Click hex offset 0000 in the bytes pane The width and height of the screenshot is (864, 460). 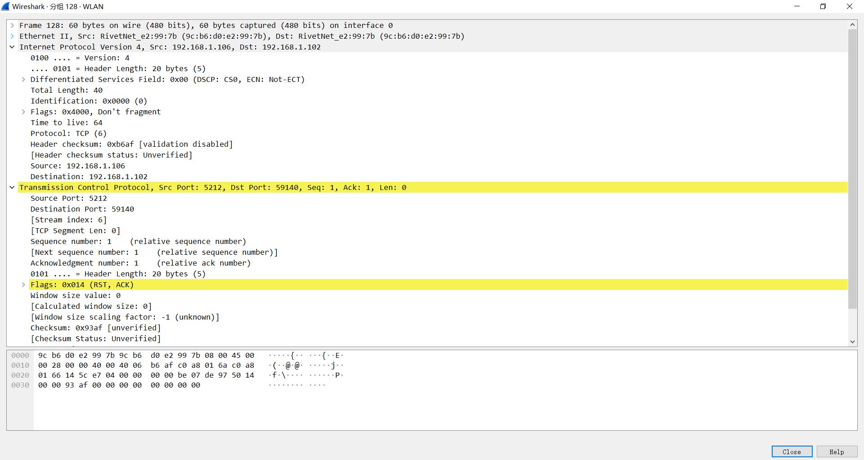20,356
